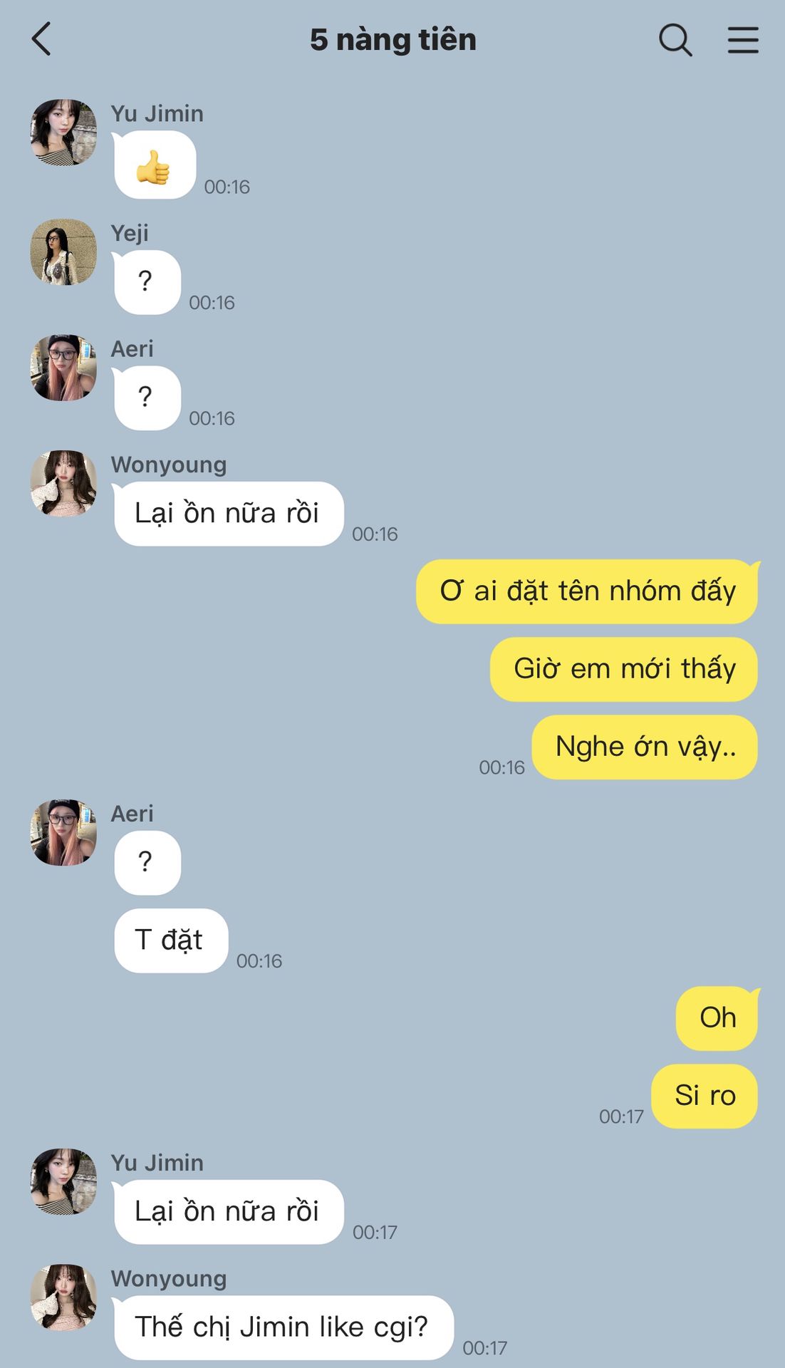Tap the 'Nghe ớn vậy..' yellow bubble
Image resolution: width=785 pixels, height=1368 pixels.
coord(645,747)
